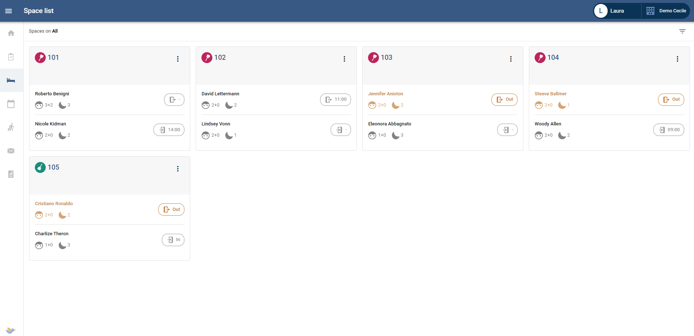694x336 pixels.
Task: Open the calendar sidebar icon
Action: (11, 104)
